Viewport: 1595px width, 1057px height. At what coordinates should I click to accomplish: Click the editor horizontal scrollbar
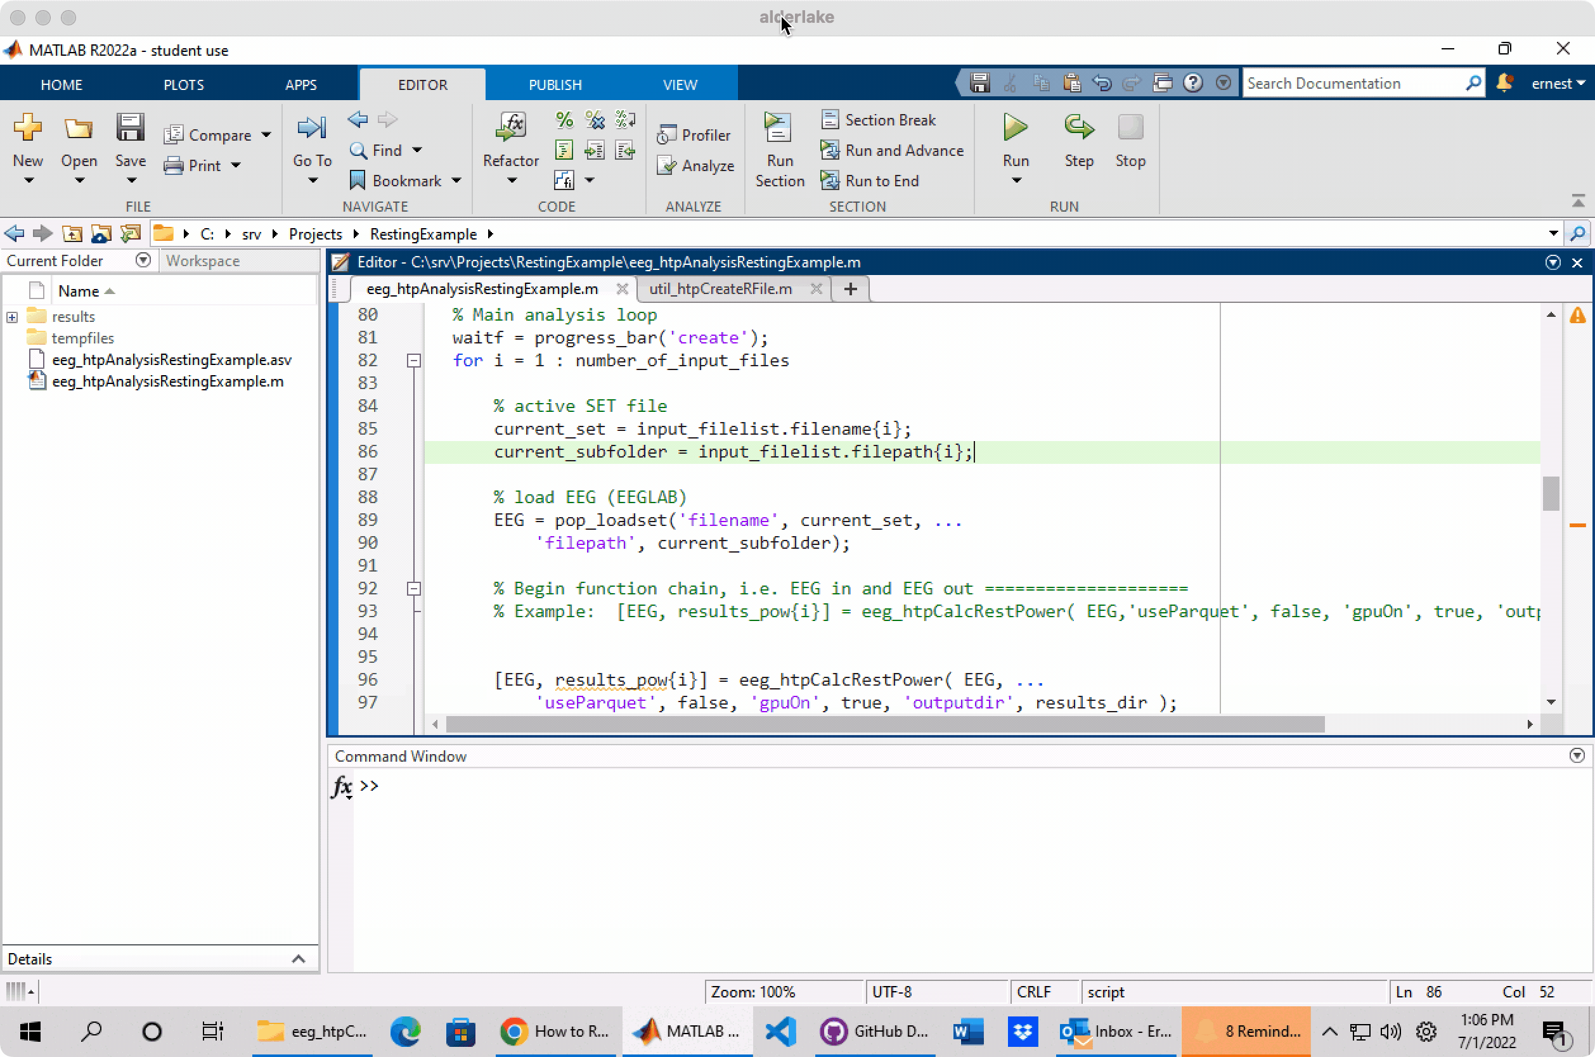[x=884, y=724]
